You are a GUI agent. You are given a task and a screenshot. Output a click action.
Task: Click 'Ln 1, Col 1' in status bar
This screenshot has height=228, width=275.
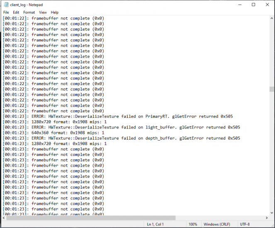coord(155,224)
